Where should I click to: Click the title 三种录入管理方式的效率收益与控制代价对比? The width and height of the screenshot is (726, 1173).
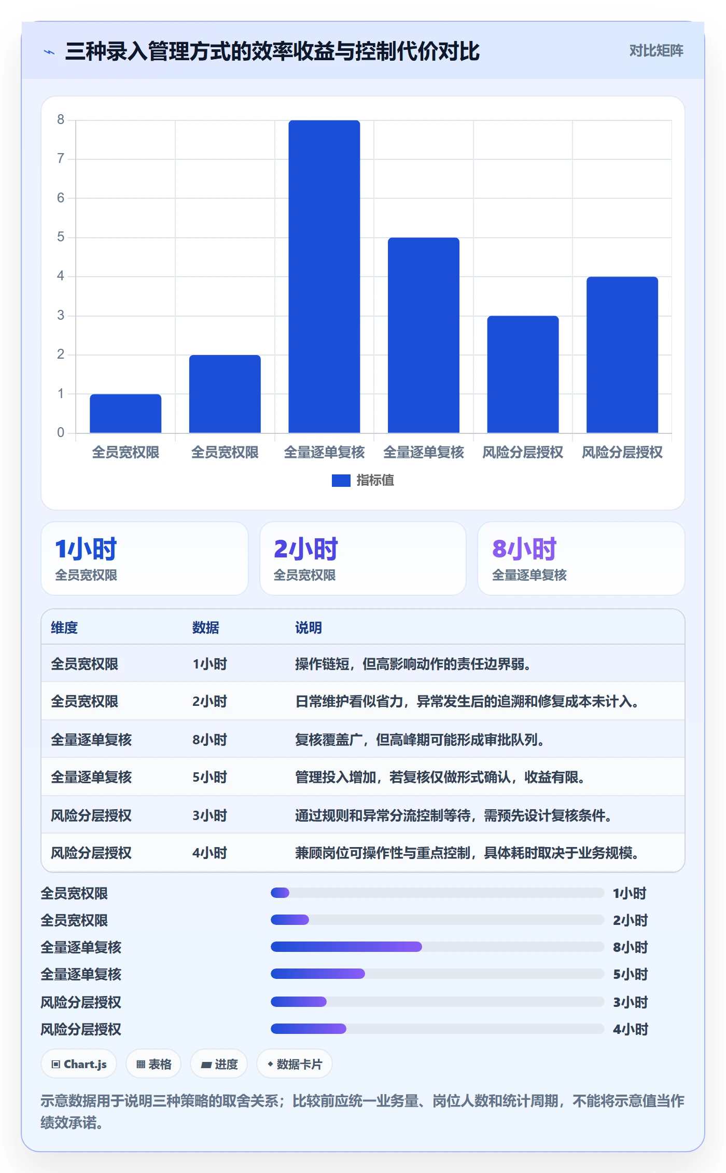[x=272, y=51]
